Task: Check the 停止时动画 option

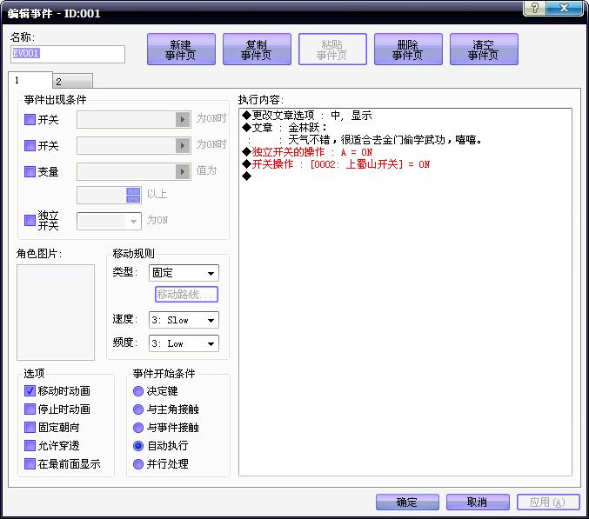Action: (30, 409)
